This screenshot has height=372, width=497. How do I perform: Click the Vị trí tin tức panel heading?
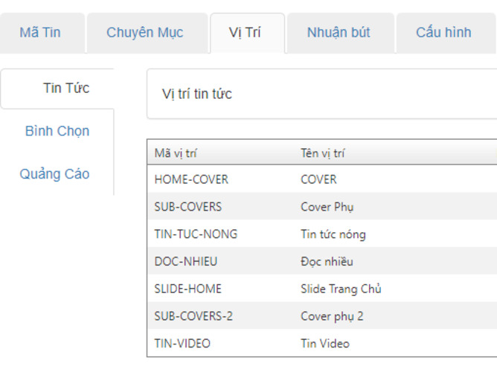tap(197, 94)
